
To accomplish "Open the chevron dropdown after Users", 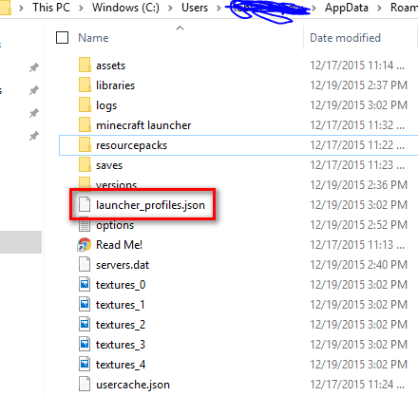I will pyautogui.click(x=218, y=8).
